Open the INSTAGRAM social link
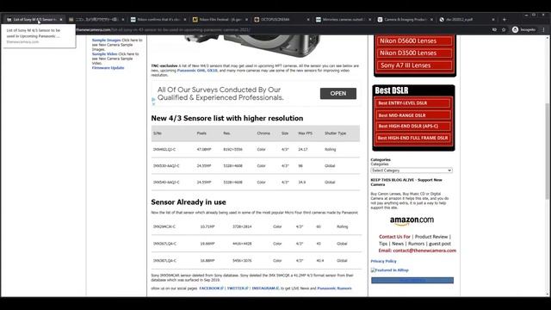 265,288
